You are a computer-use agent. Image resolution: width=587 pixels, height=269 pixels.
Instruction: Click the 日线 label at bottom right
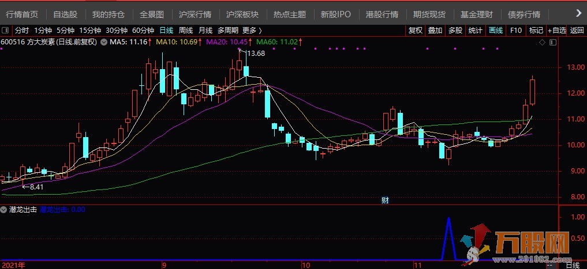point(573,266)
